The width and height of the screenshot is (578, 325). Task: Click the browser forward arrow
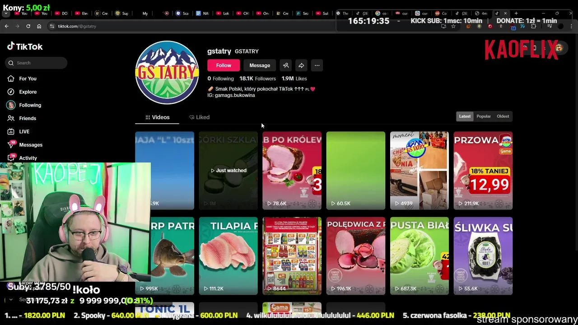[17, 26]
